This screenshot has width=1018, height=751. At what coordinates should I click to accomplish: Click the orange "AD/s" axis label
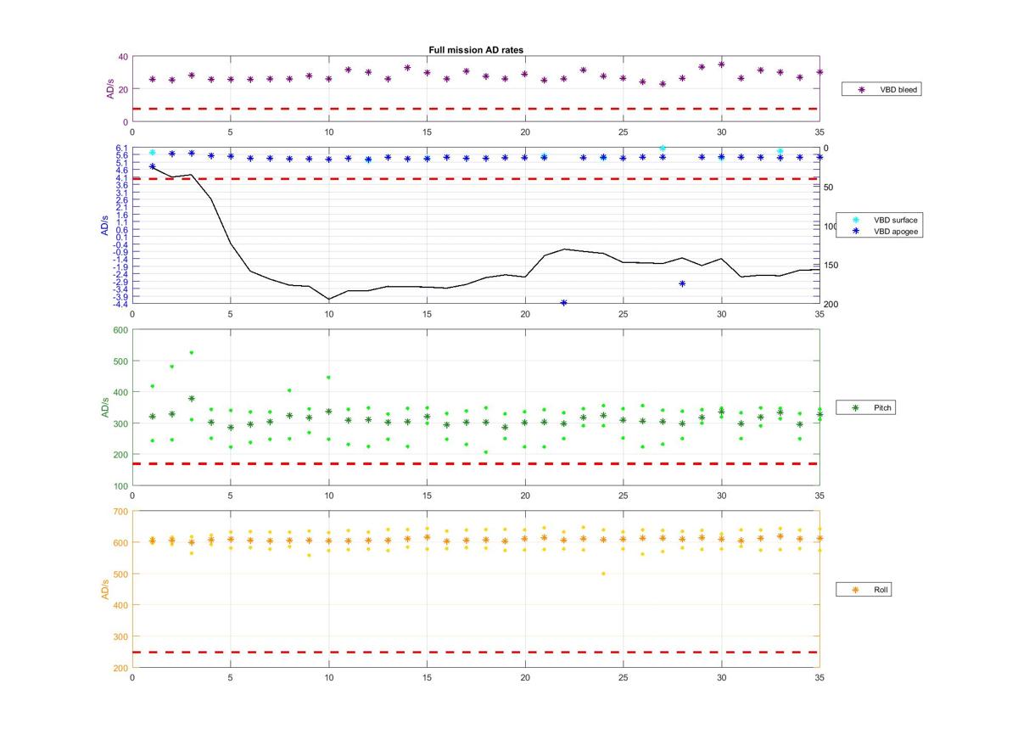(106, 589)
